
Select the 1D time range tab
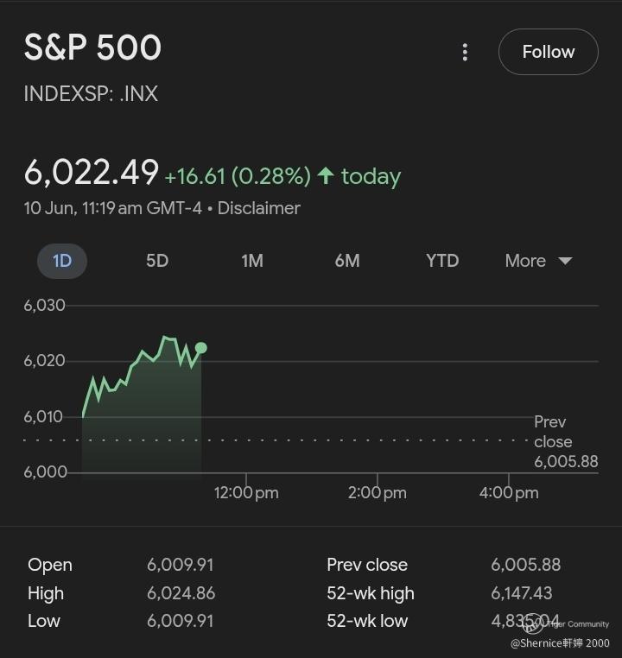62,261
